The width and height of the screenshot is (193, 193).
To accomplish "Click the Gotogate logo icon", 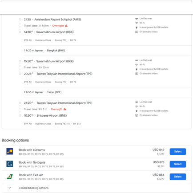I will pos(10,164).
